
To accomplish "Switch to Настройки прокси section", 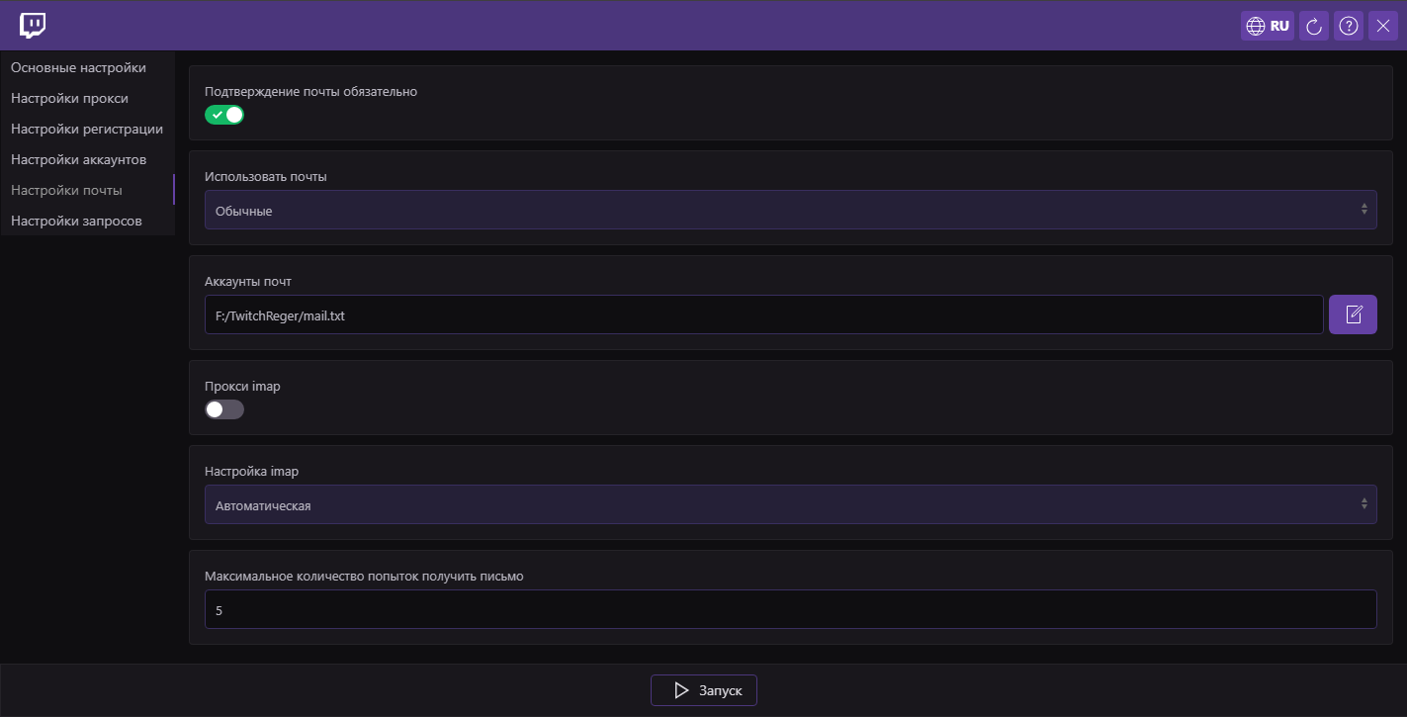I will tap(69, 98).
